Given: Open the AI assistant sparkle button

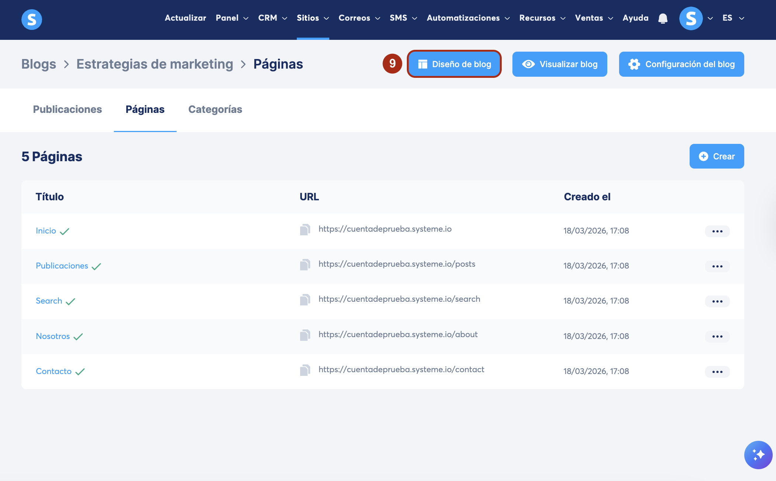Looking at the screenshot, I should click(x=758, y=454).
